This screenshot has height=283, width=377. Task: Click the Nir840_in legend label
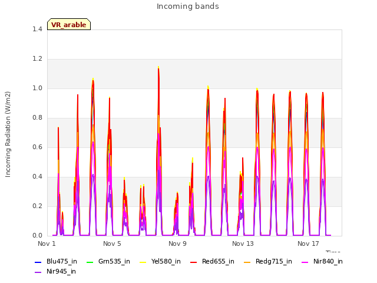click(x=328, y=262)
